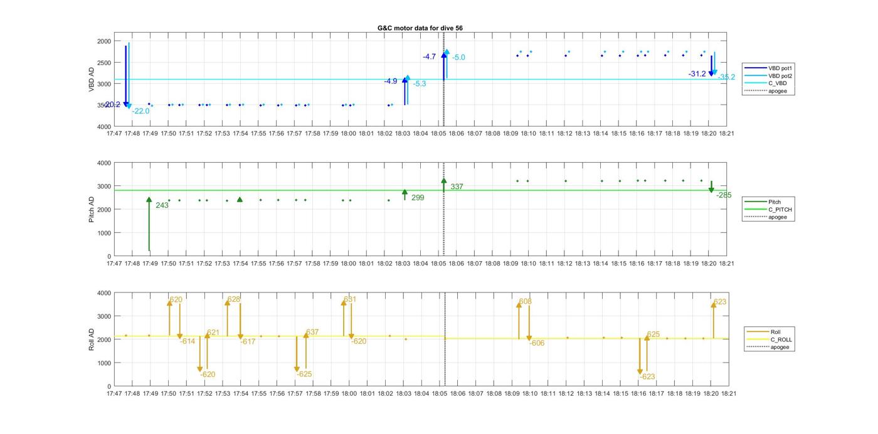Click the "299" pitch data label

point(418,198)
